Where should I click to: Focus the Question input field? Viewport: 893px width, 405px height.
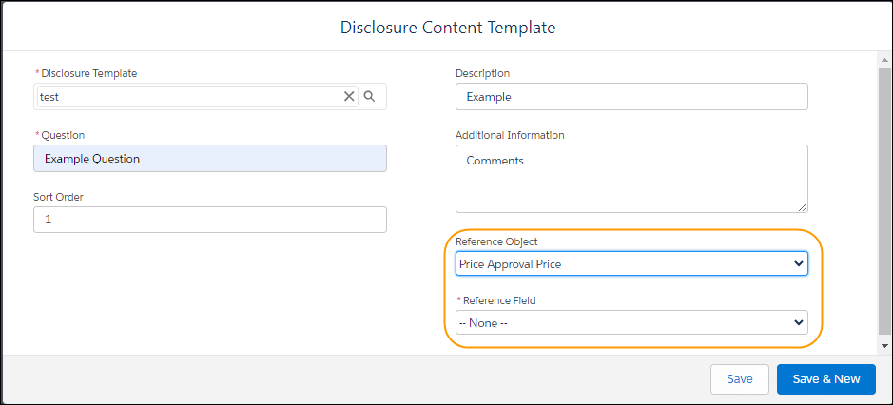[x=210, y=159]
